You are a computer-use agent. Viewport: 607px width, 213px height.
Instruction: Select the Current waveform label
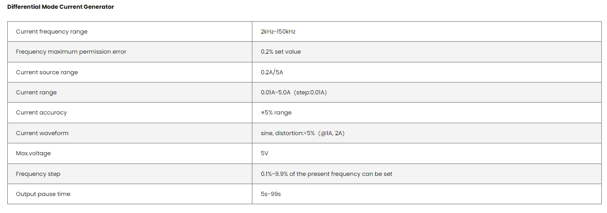(42, 133)
